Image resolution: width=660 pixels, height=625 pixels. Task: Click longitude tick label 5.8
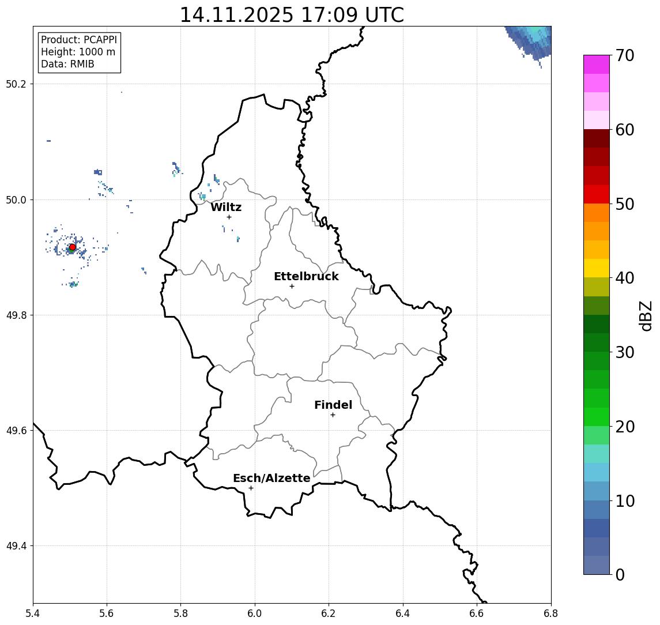pyautogui.click(x=180, y=613)
